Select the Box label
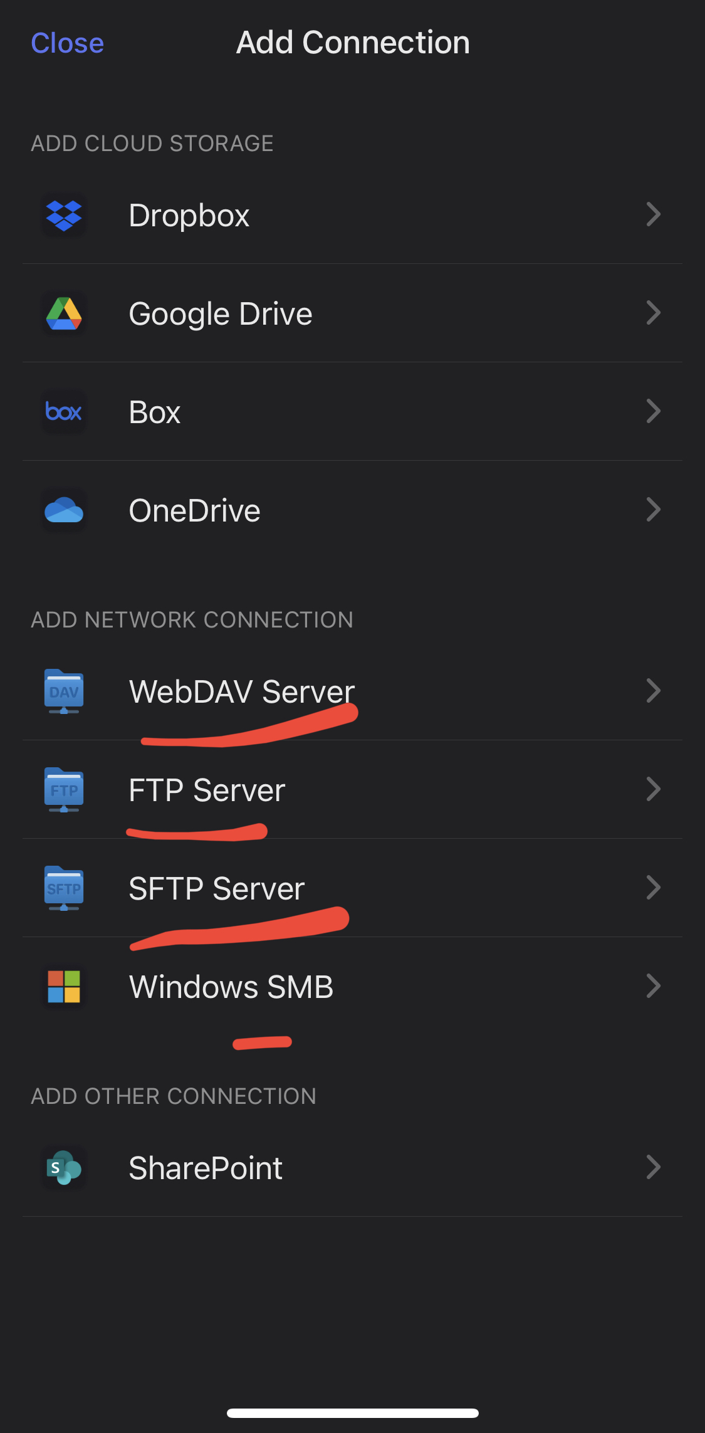 (x=155, y=412)
